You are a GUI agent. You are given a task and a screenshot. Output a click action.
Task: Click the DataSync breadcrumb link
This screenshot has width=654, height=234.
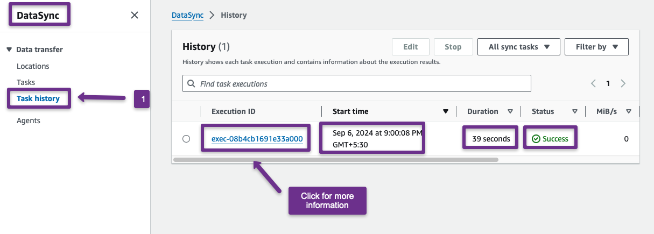(187, 15)
